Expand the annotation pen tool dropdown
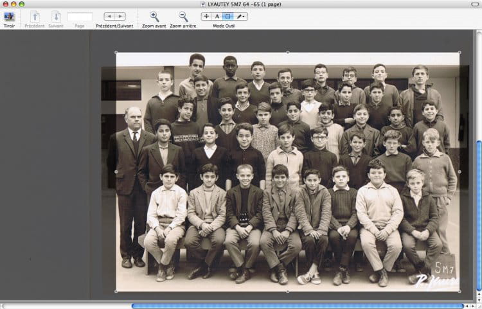The image size is (482, 309). tap(240, 16)
